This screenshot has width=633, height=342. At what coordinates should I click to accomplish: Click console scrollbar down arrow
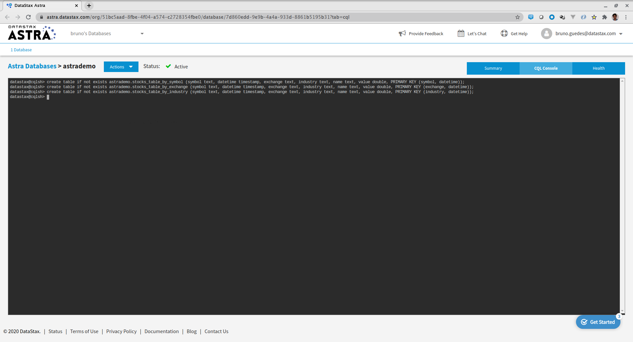622,311
